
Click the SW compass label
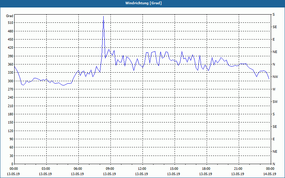tap(275, 102)
